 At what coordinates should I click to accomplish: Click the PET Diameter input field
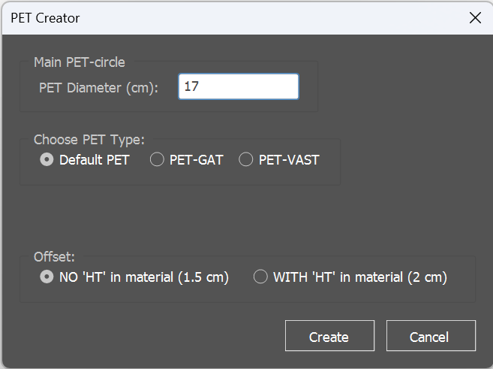[239, 86]
